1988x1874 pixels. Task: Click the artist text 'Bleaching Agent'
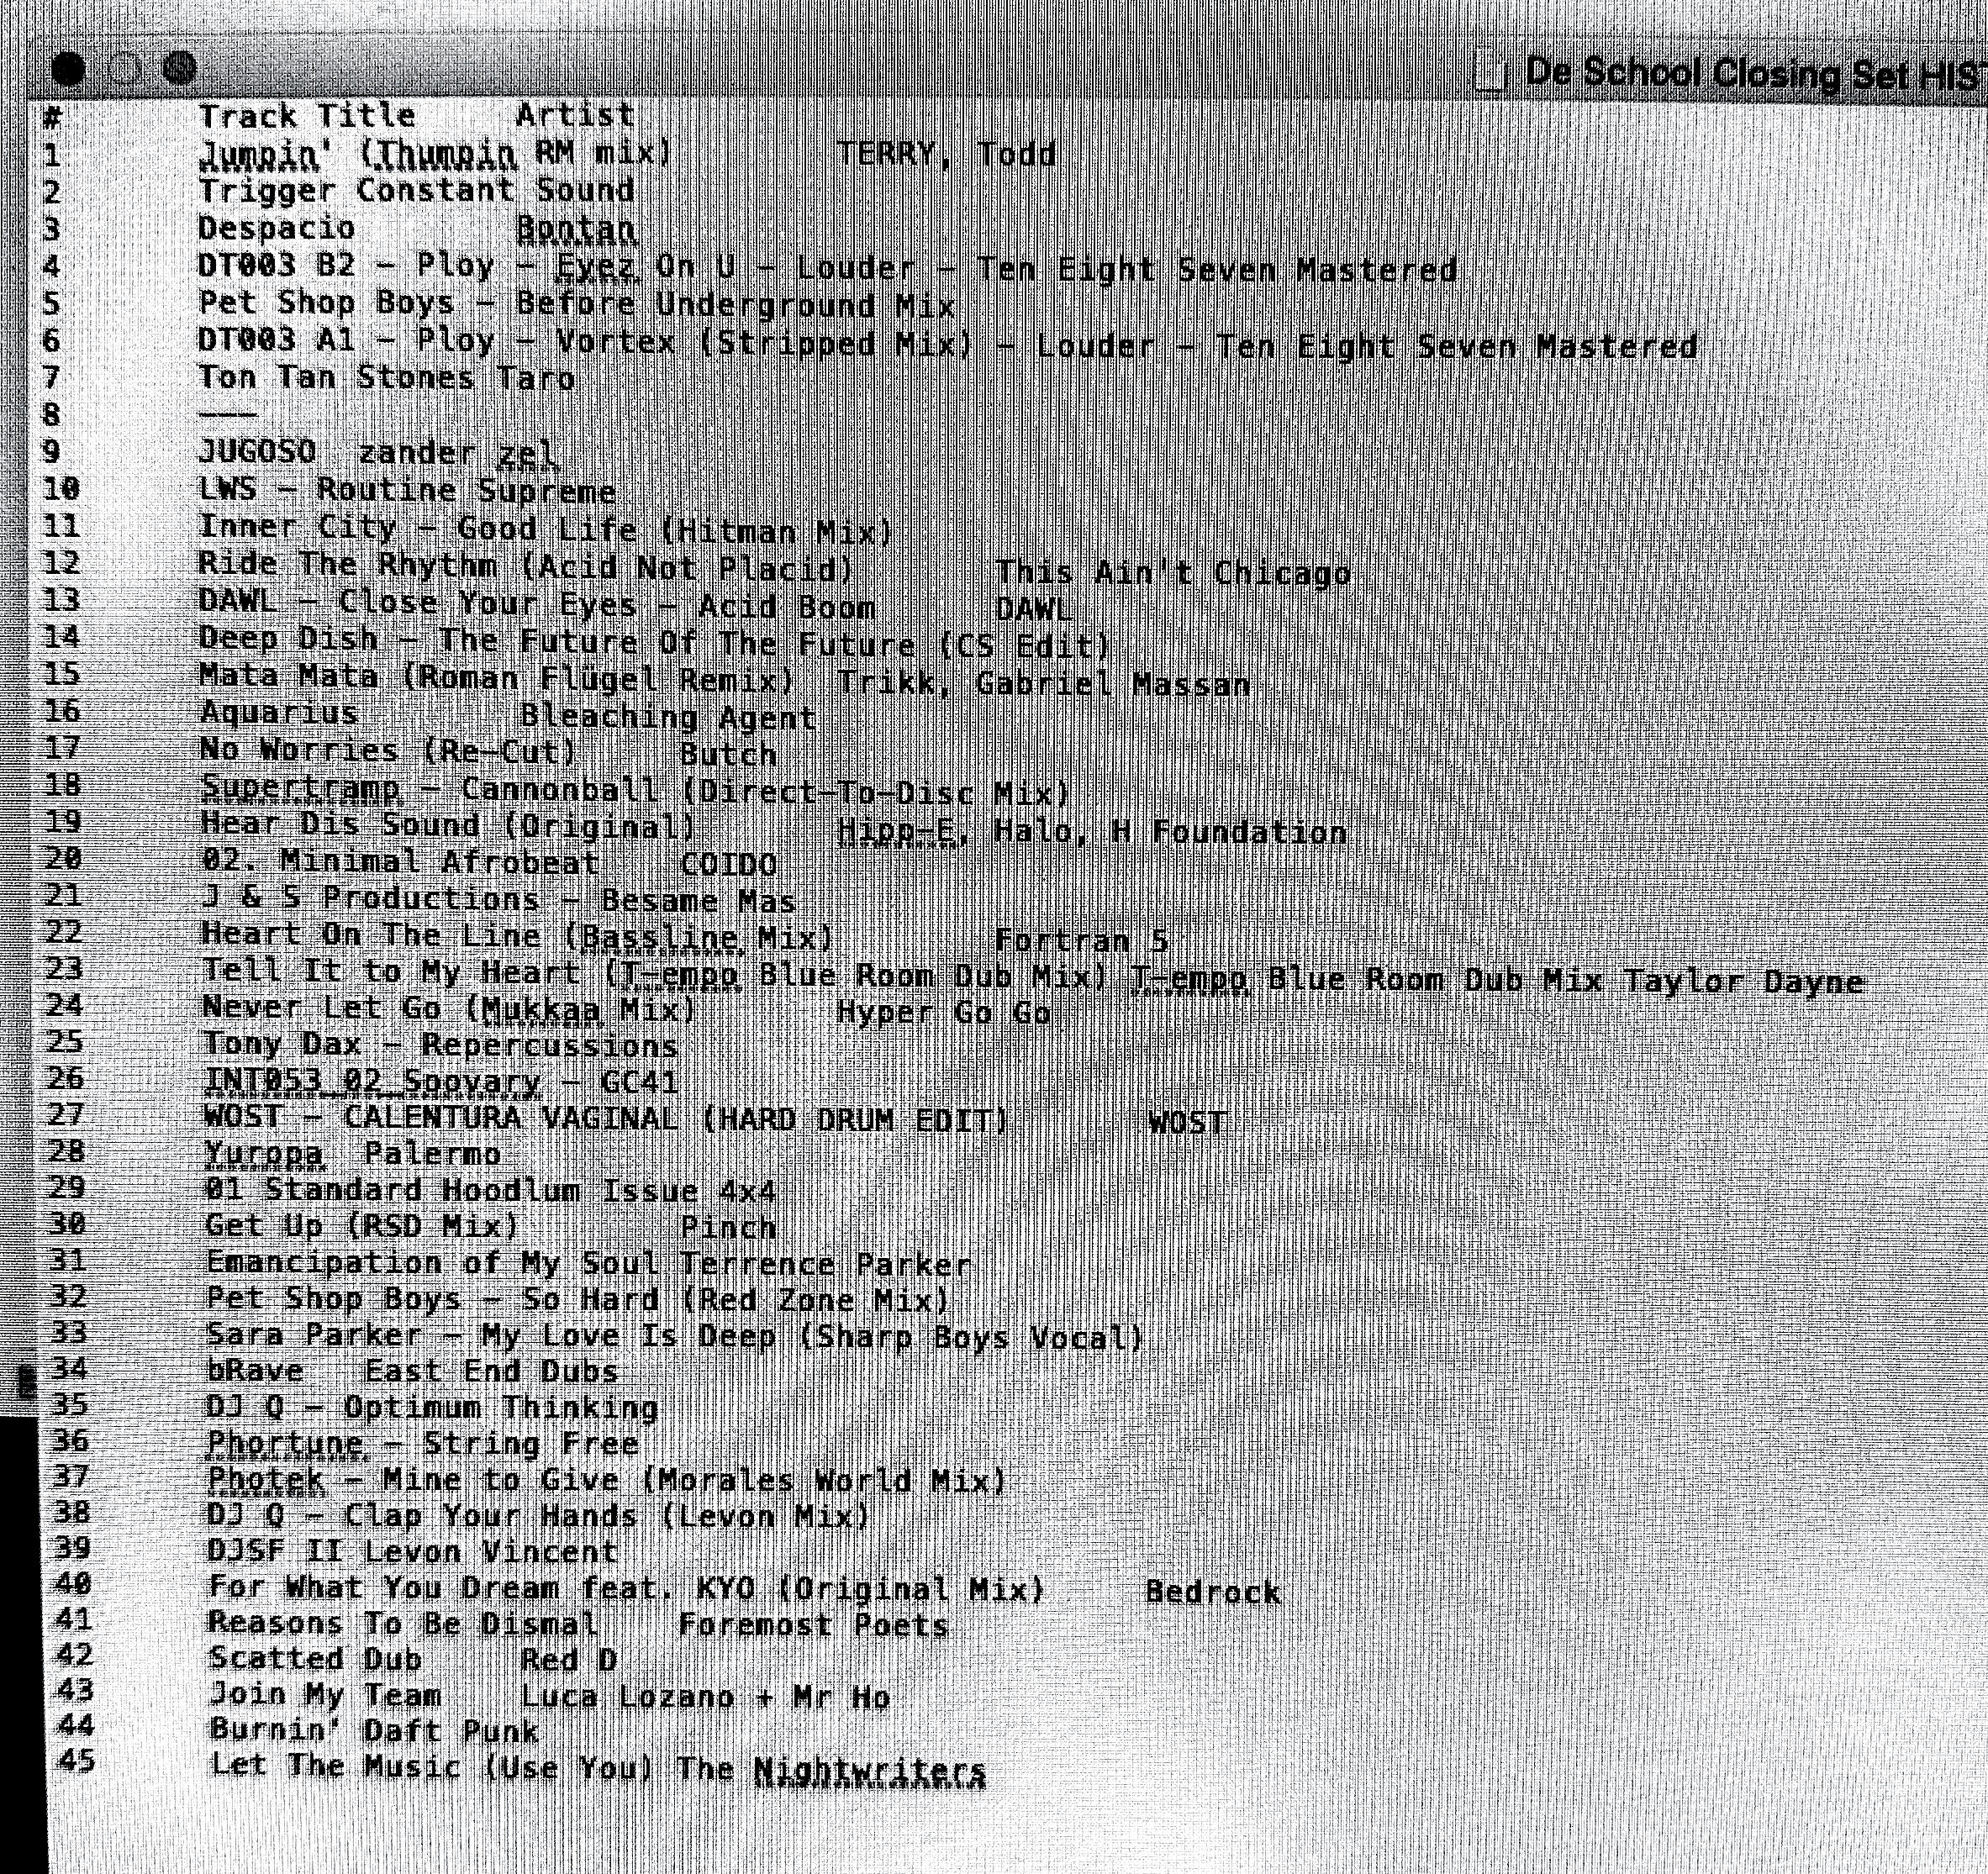point(668,718)
